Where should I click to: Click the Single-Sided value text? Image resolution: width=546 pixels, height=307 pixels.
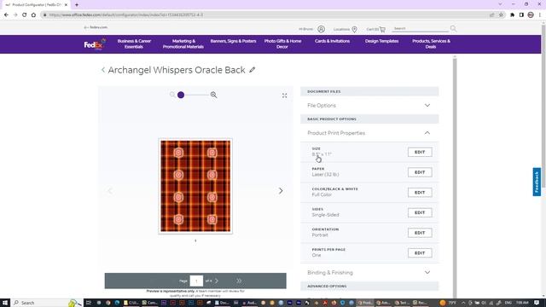click(325, 215)
